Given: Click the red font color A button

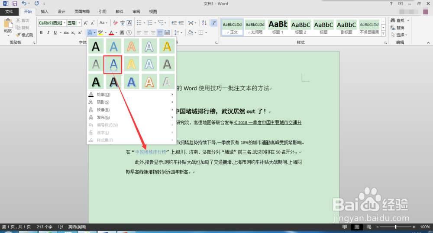Looking at the screenshot, I should click(111, 32).
